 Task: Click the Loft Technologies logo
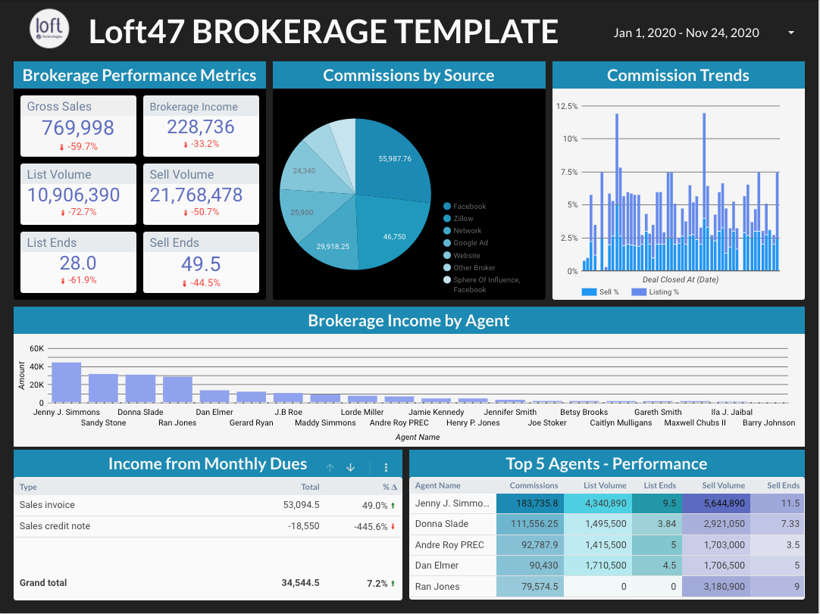click(x=49, y=29)
